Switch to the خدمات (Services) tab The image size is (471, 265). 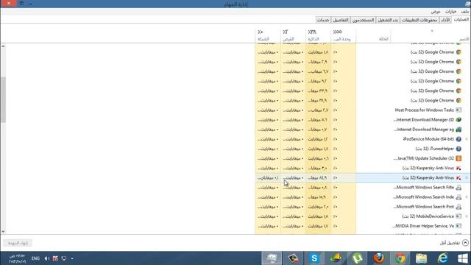tap(323, 20)
